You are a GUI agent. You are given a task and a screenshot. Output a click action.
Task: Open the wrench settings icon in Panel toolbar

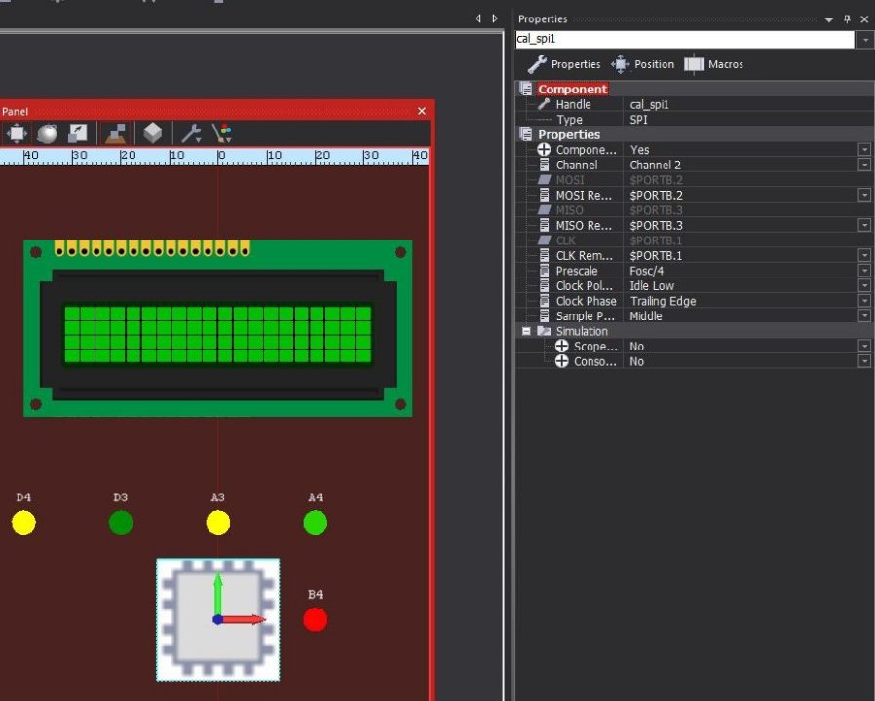[x=191, y=133]
